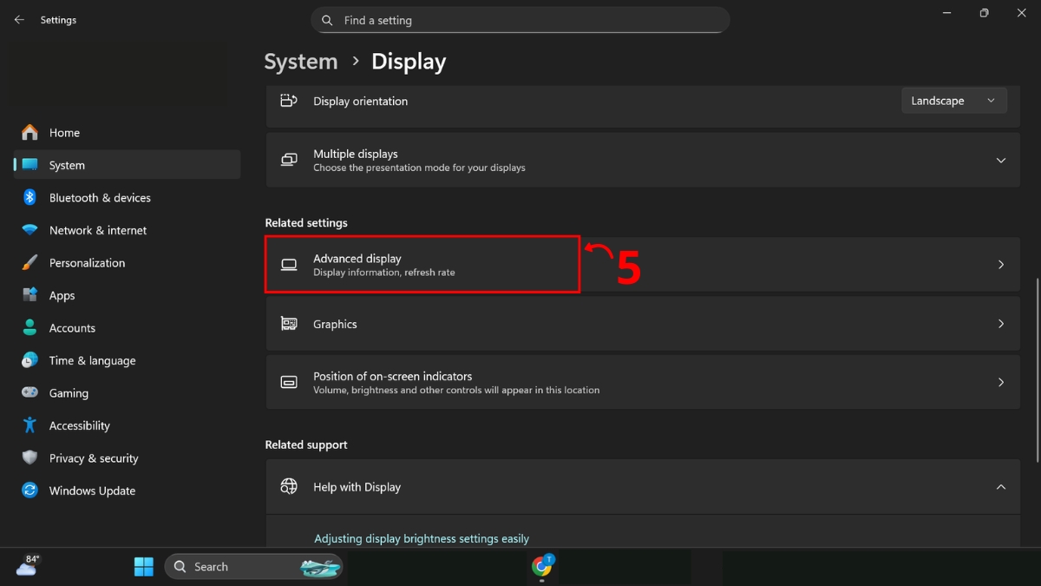Click the Related settings heading
Image resolution: width=1041 pixels, height=586 pixels.
(306, 223)
